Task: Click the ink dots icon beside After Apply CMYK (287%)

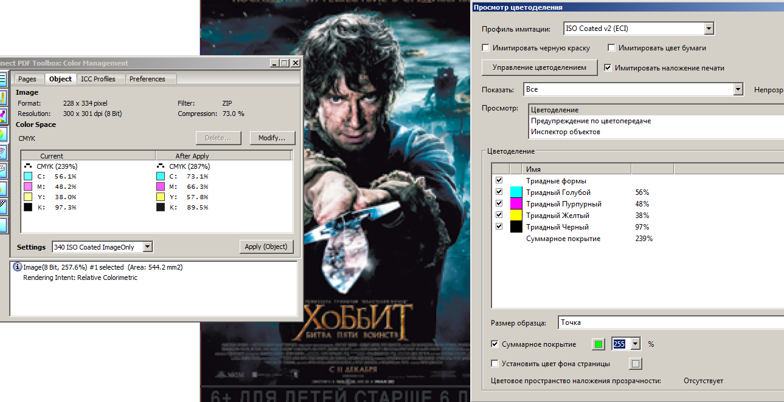Action: (161, 166)
